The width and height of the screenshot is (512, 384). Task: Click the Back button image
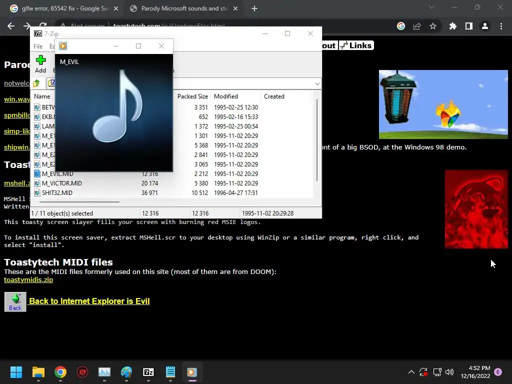(x=15, y=302)
